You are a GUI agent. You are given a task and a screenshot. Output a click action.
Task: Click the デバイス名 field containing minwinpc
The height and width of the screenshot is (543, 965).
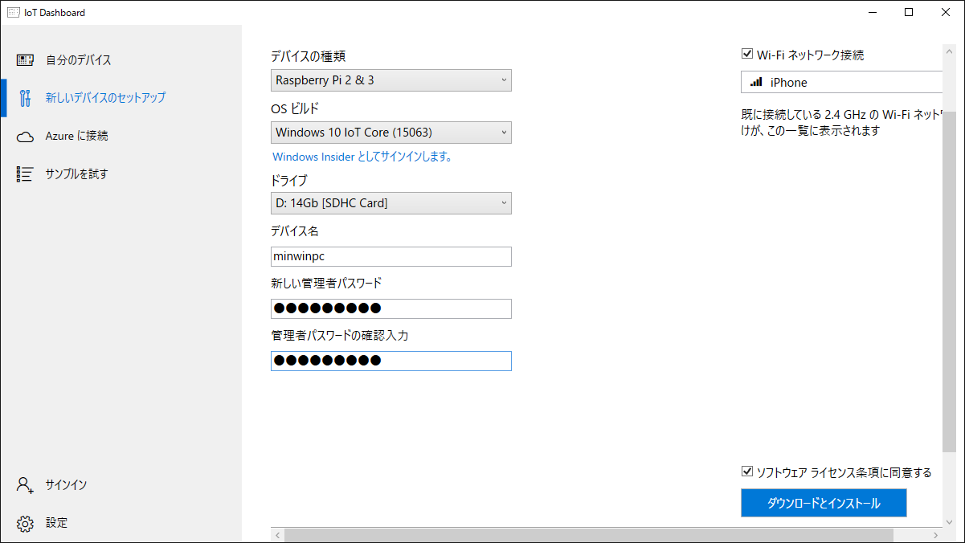(x=390, y=256)
